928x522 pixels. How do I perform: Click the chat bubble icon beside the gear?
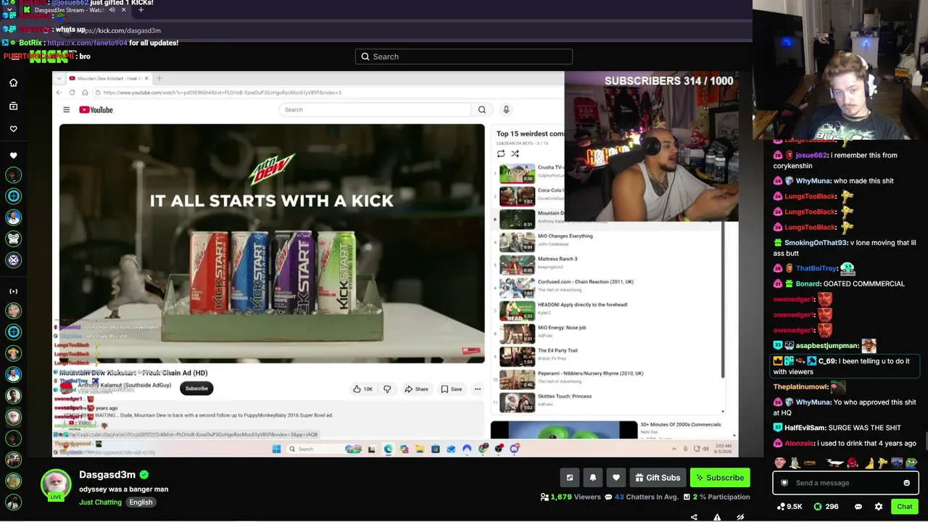pyautogui.click(x=858, y=507)
